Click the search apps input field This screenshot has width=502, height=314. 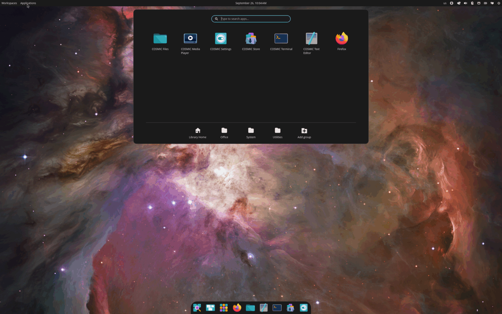tap(251, 19)
